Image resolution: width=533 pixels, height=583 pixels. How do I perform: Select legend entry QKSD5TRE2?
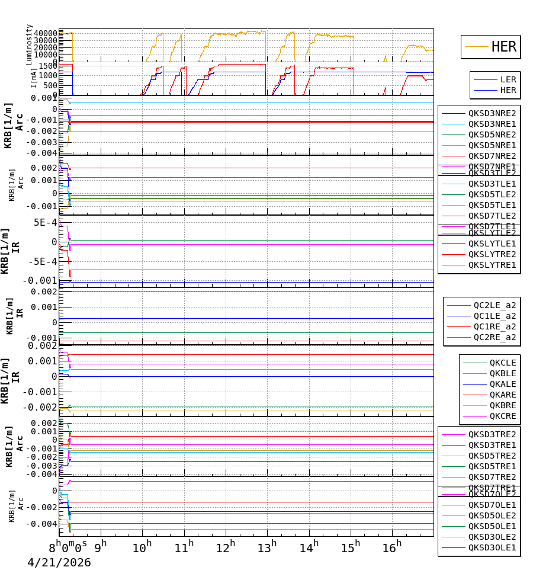(492, 456)
